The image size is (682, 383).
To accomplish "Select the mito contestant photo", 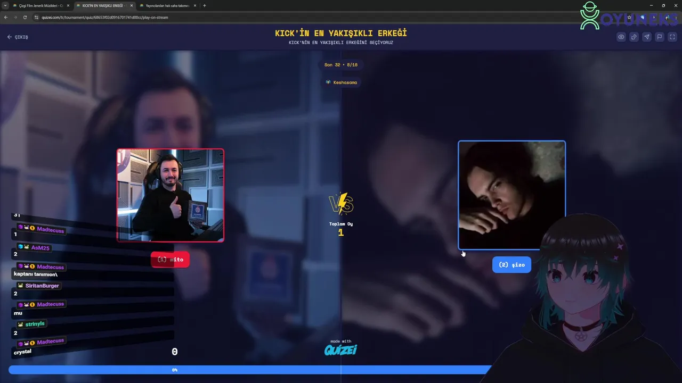I will coord(170,195).
